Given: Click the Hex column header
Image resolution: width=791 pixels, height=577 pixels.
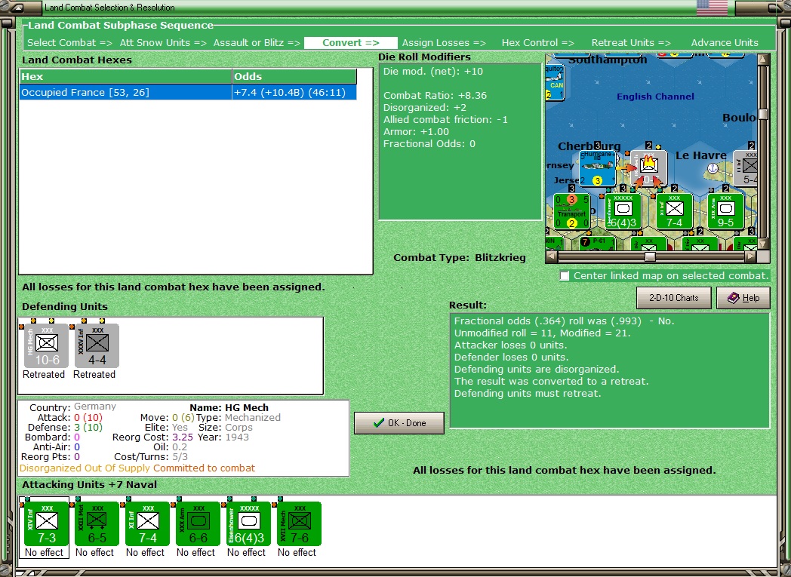Looking at the screenshot, I should click(x=125, y=77).
